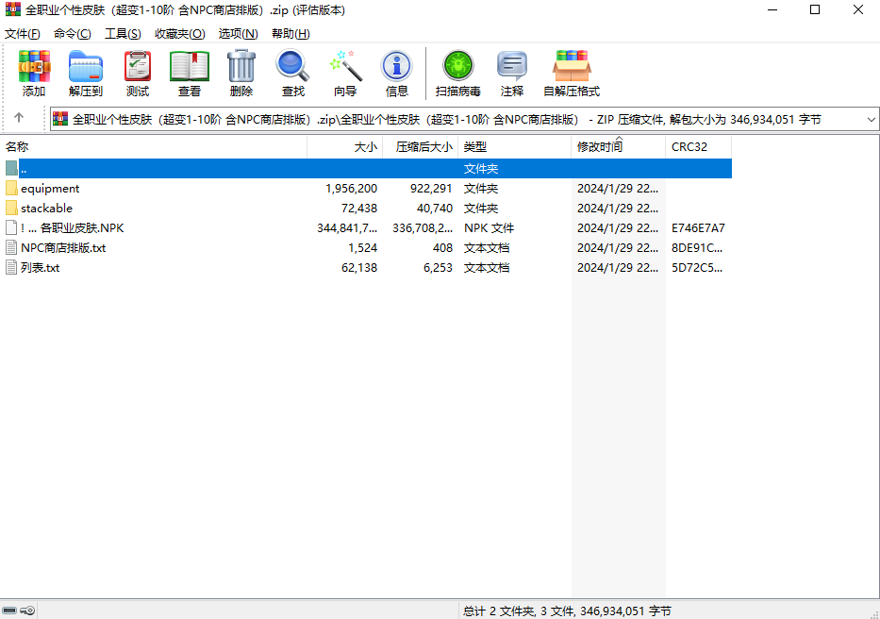Click the NPK 文件 type cell
Image resolution: width=880 pixels, height=619 pixels.
tap(489, 227)
